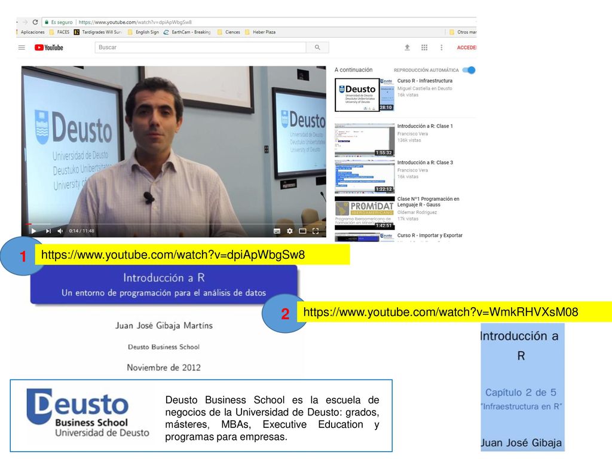Play the video with the play button
The width and height of the screenshot is (612, 459).
[33, 231]
